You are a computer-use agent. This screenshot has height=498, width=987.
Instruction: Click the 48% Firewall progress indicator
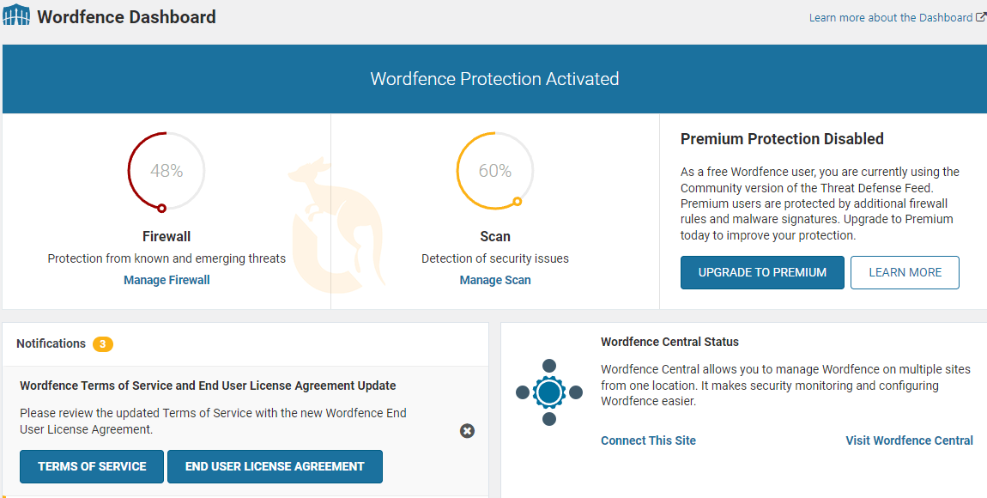click(x=166, y=170)
